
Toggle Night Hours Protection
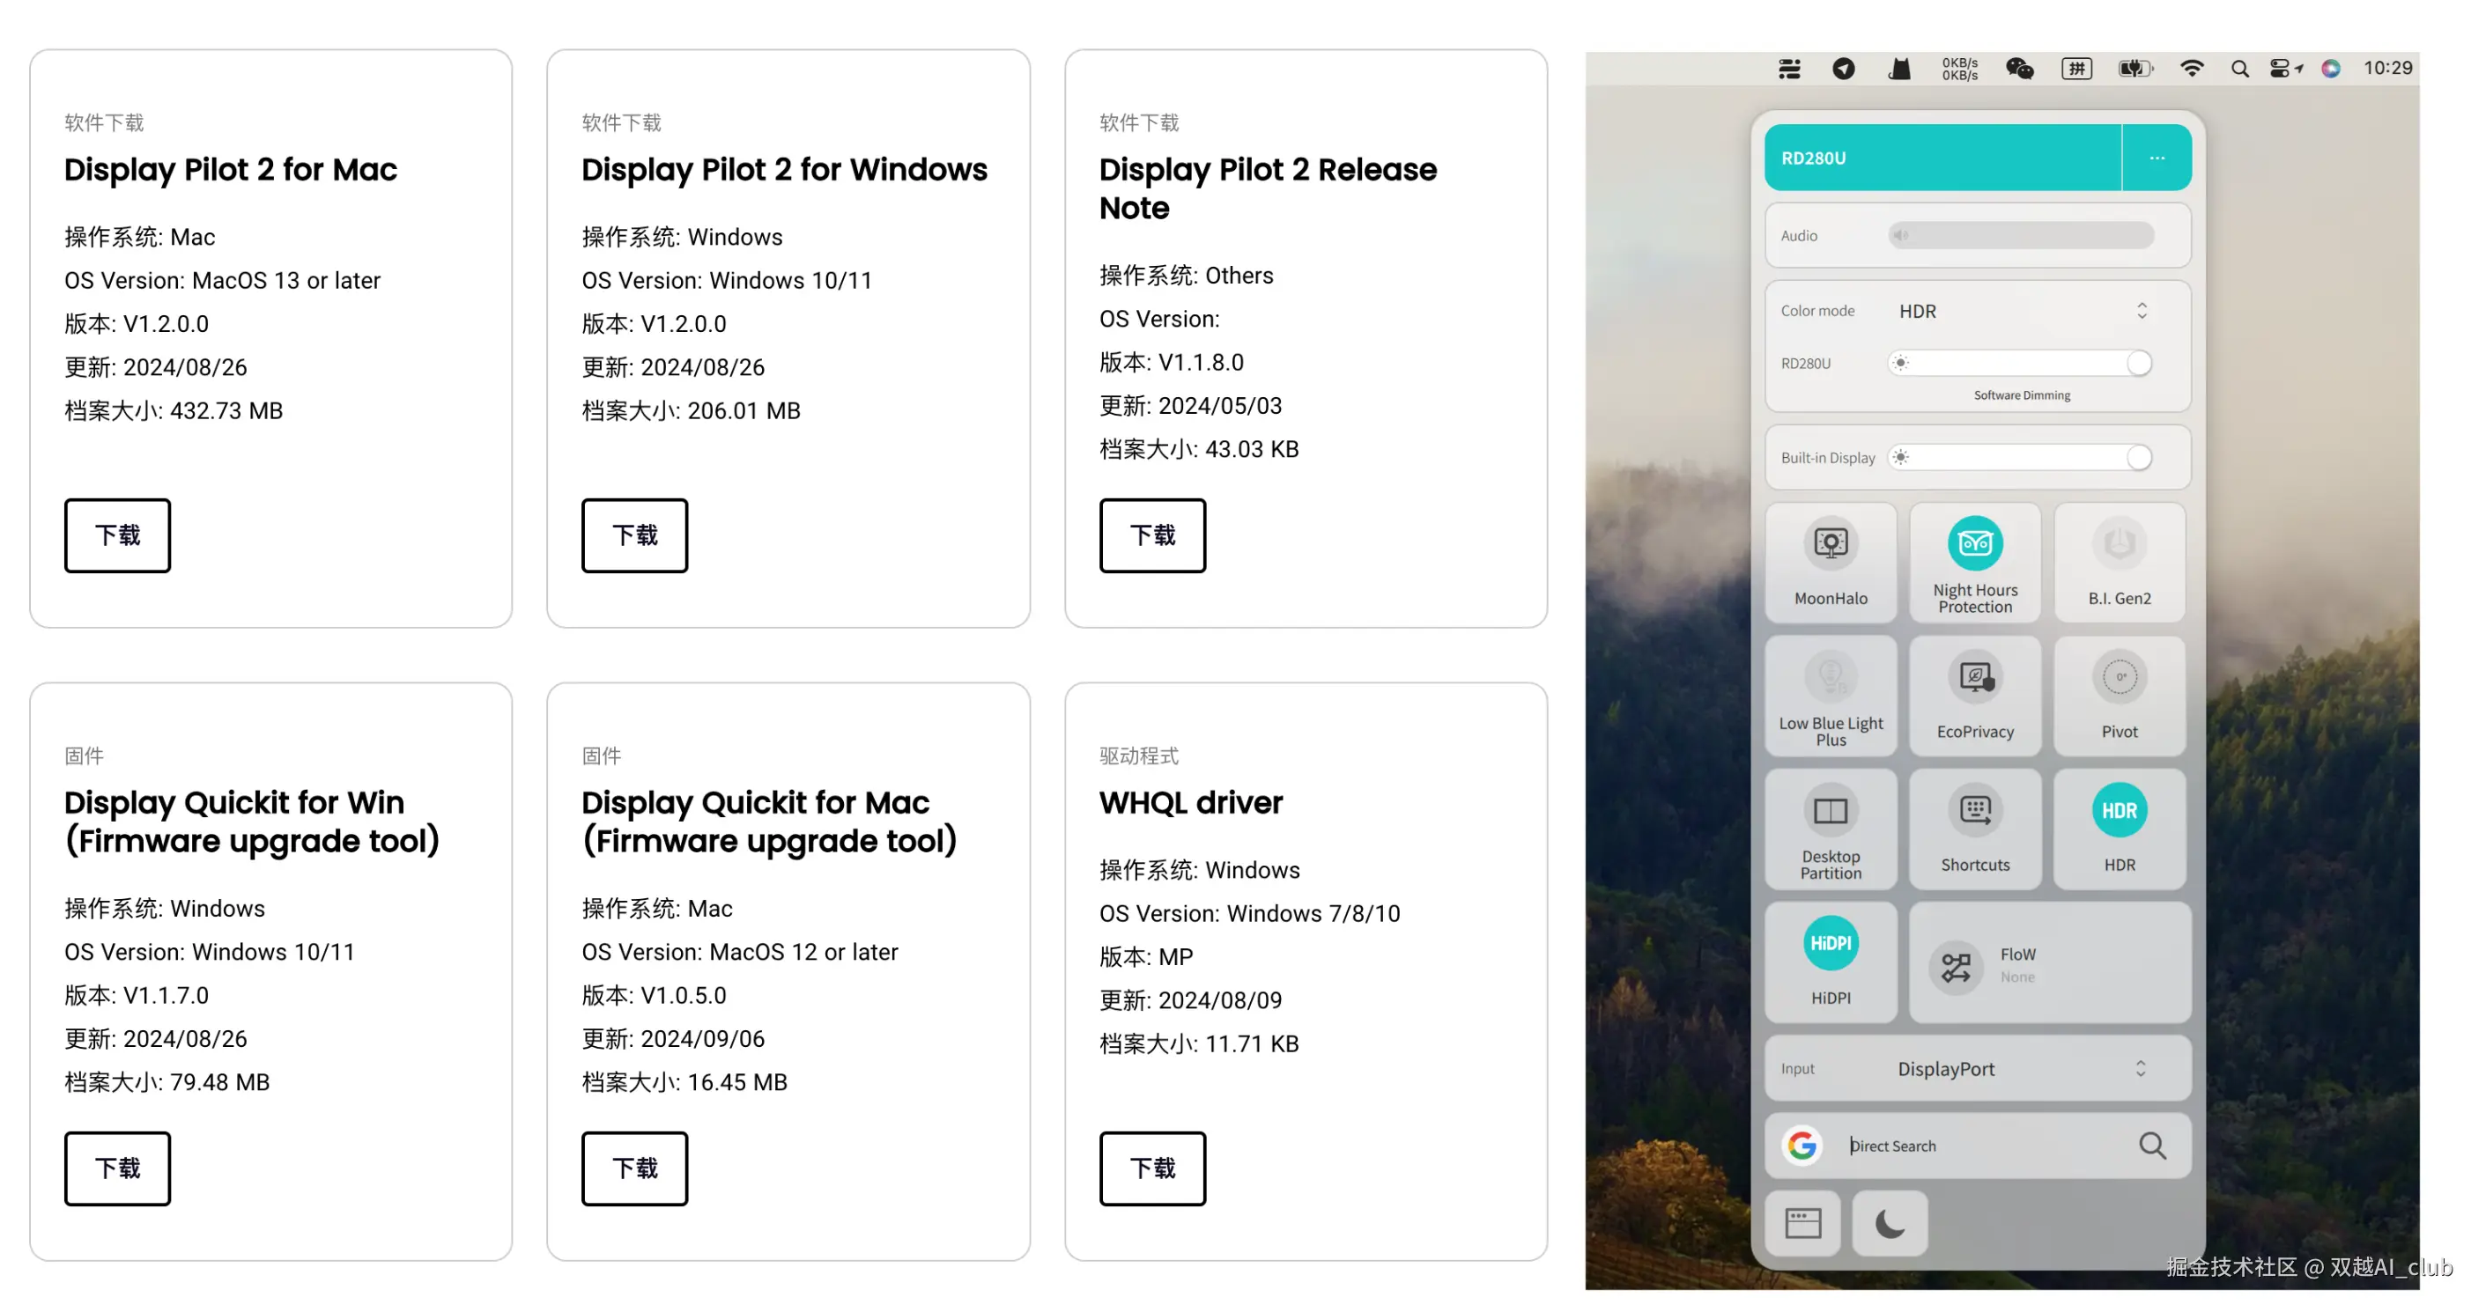tap(1974, 544)
